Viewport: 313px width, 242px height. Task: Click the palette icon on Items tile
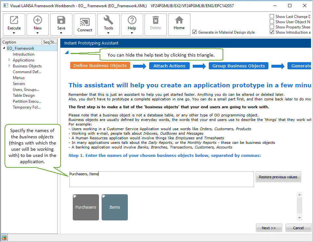click(104, 196)
